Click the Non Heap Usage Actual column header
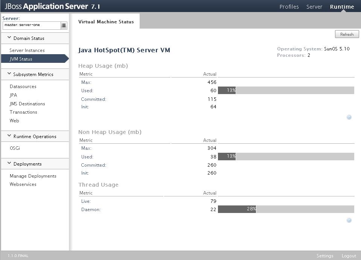Viewport: 361px width, 260px height. click(x=210, y=140)
